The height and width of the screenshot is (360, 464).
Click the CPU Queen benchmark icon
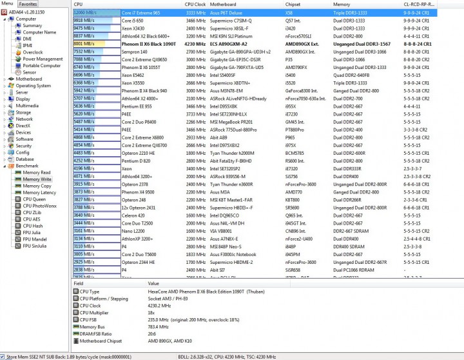tap(18, 199)
